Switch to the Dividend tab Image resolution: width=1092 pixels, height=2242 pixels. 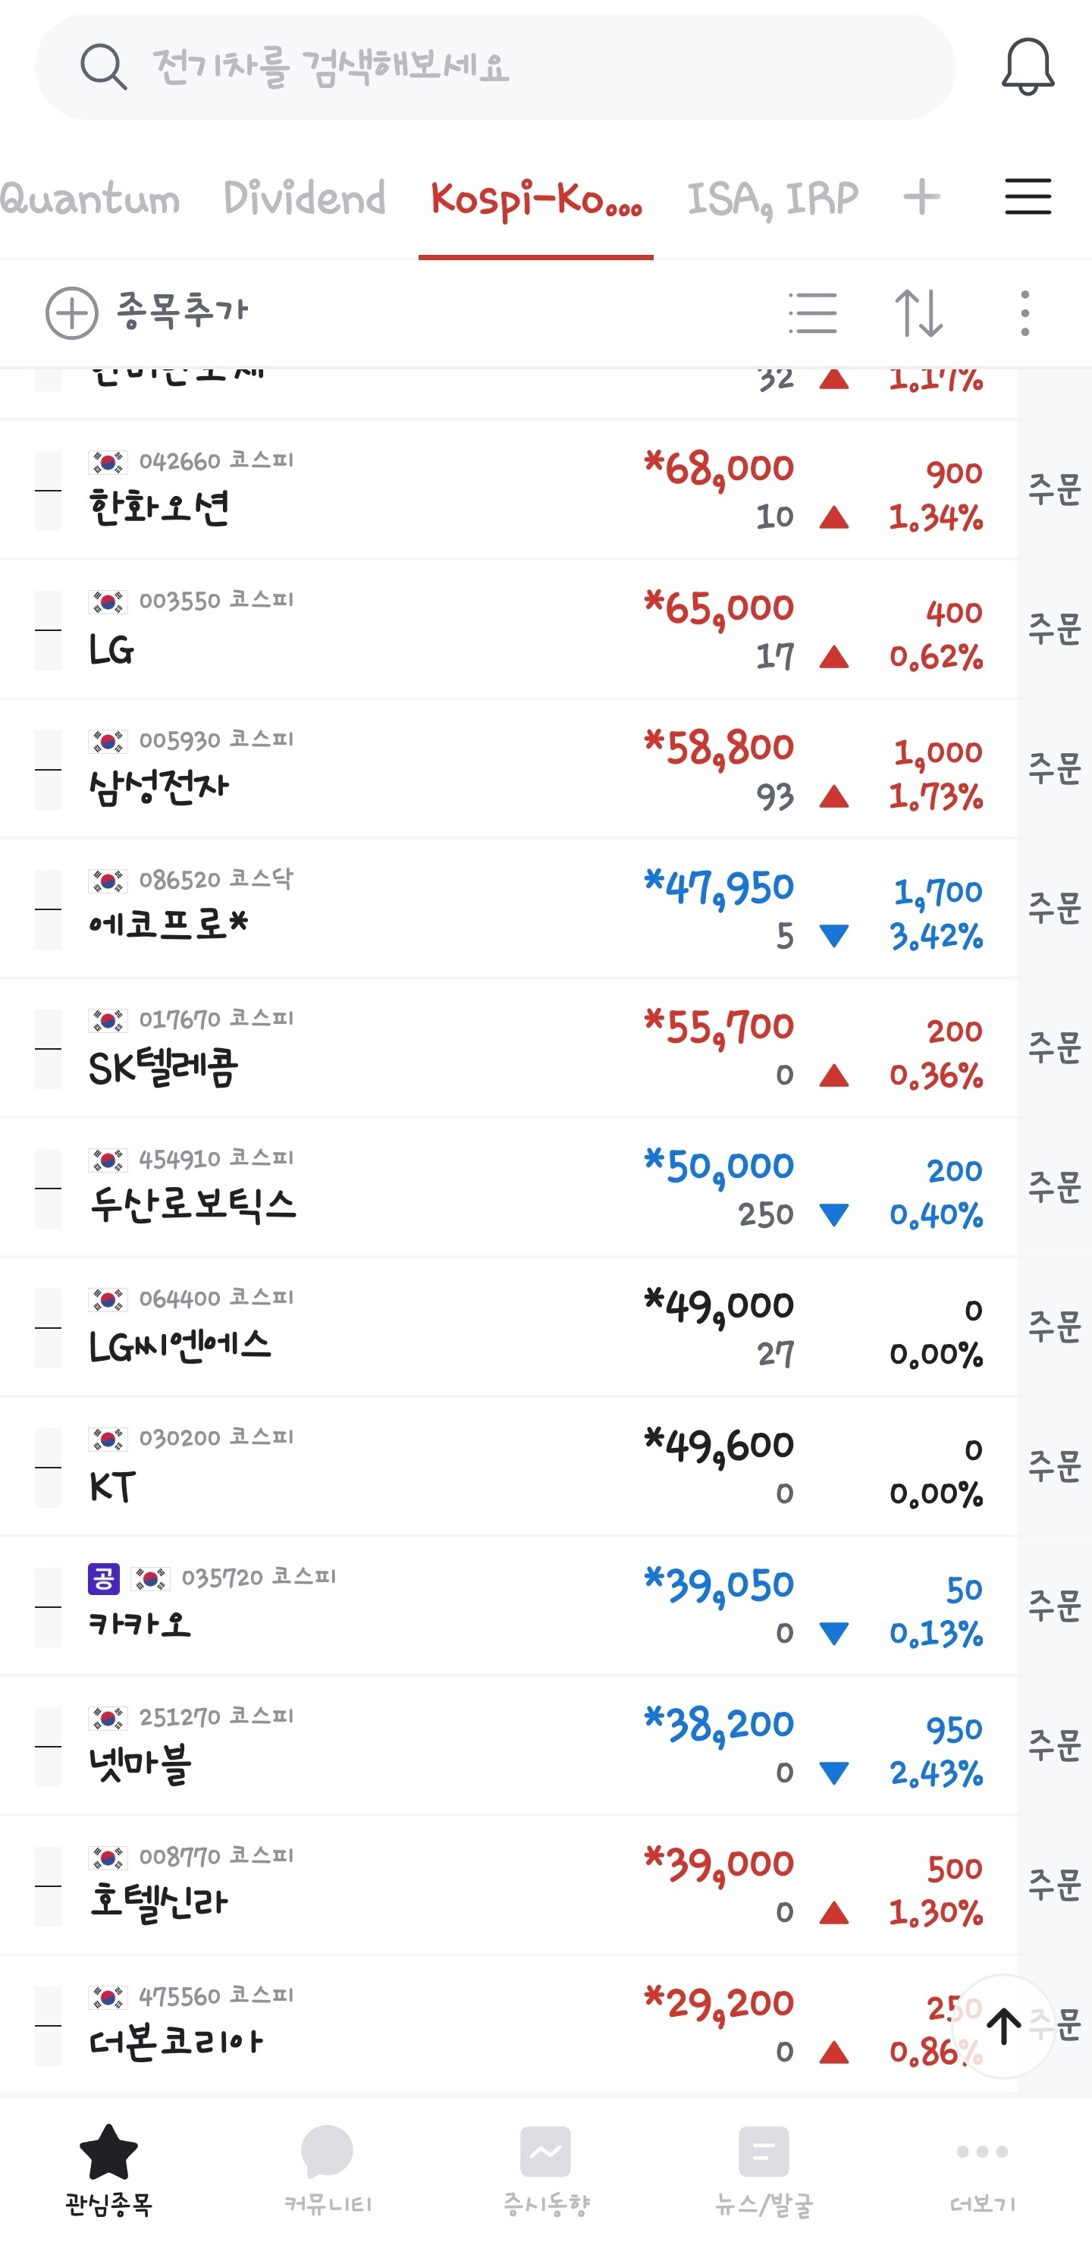tap(303, 199)
